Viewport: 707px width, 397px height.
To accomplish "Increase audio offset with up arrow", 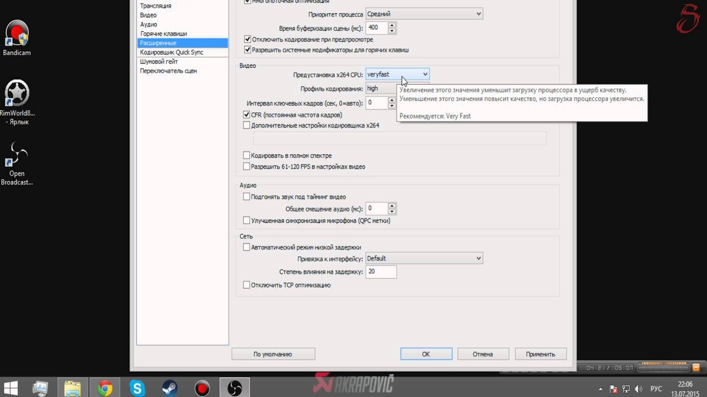I will [392, 206].
